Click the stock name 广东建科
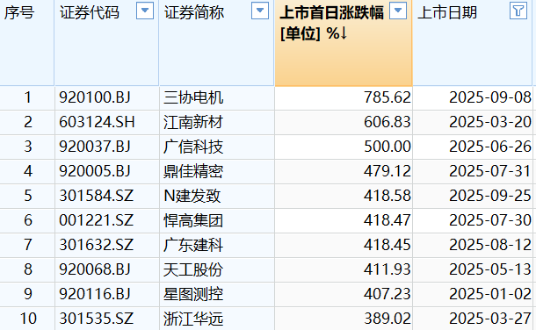Image resolution: width=536 pixels, height=330 pixels. tap(193, 245)
